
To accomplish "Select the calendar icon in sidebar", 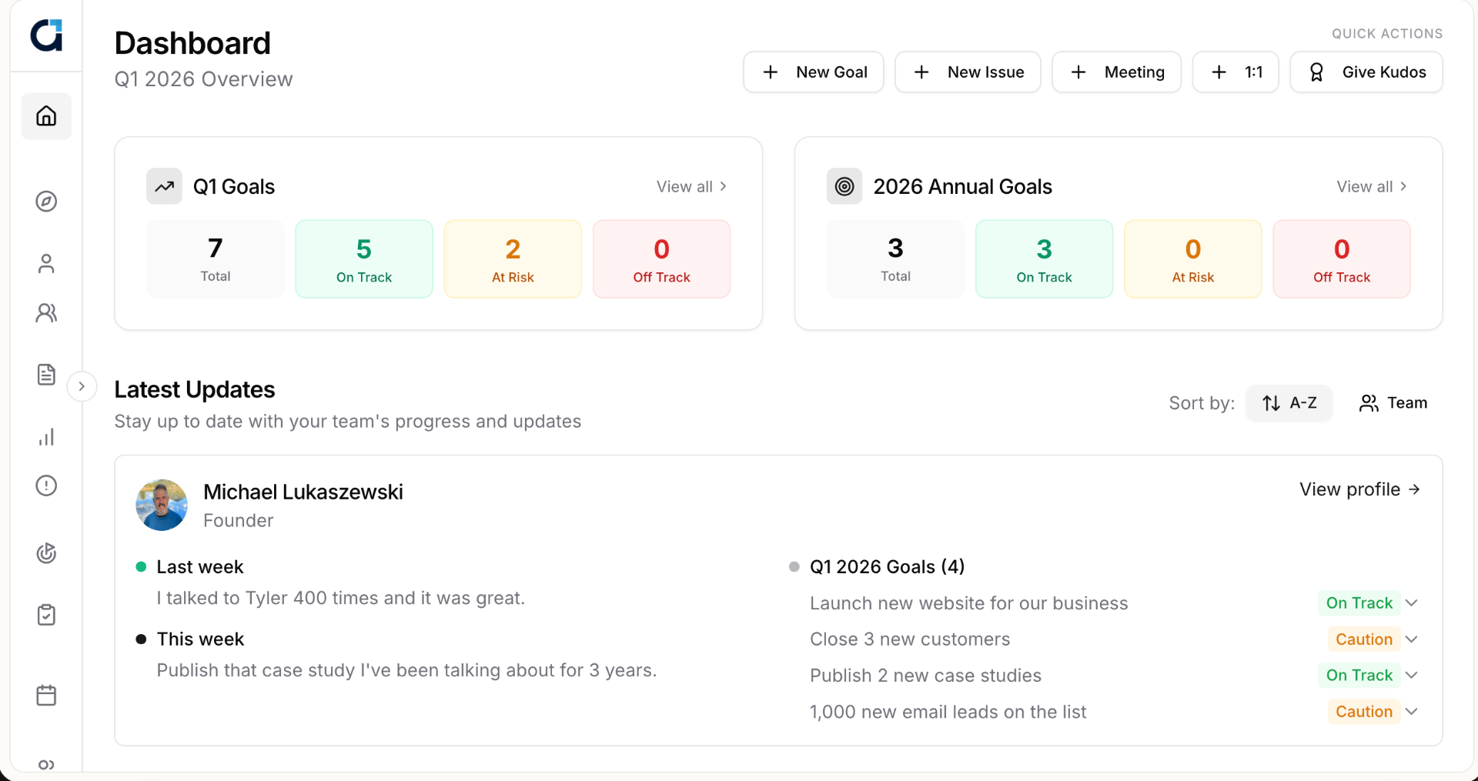I will coord(46,695).
